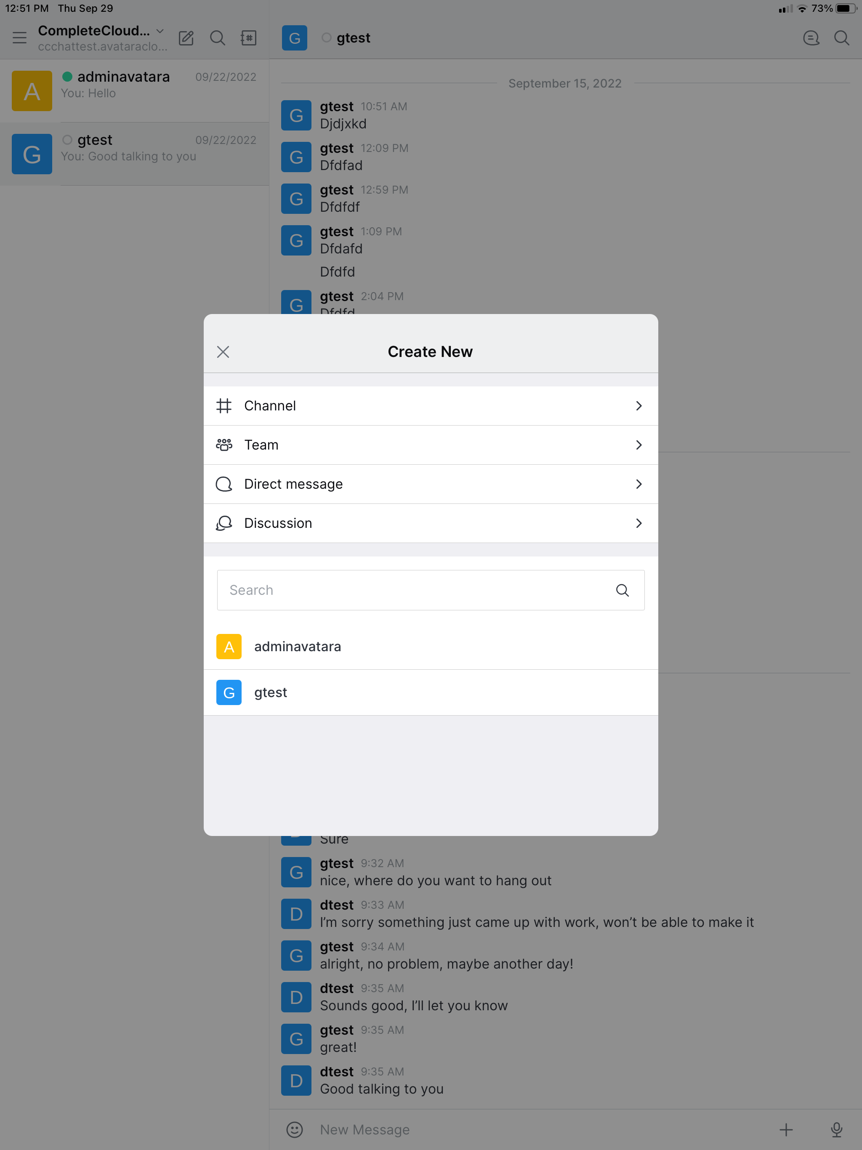Choose Channel in Create New
The height and width of the screenshot is (1150, 862).
pyautogui.click(x=431, y=405)
